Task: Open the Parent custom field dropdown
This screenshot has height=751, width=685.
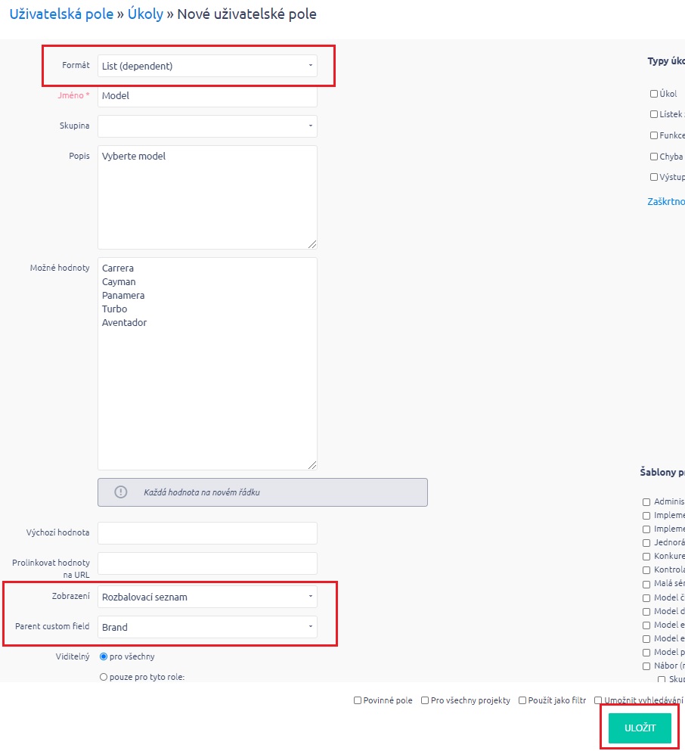Action: [x=207, y=627]
